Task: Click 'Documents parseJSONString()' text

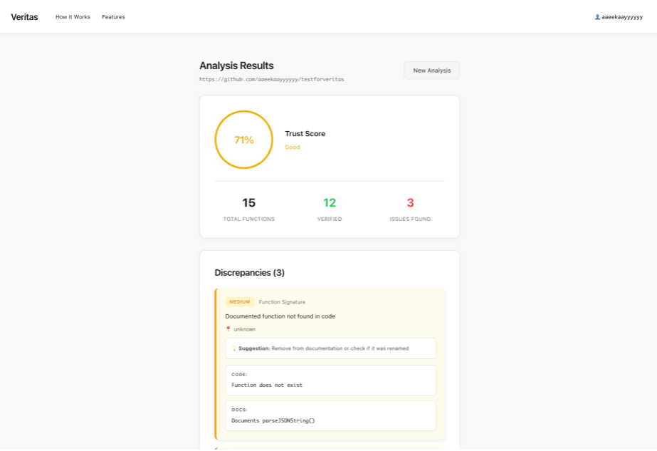Action: 273,420
